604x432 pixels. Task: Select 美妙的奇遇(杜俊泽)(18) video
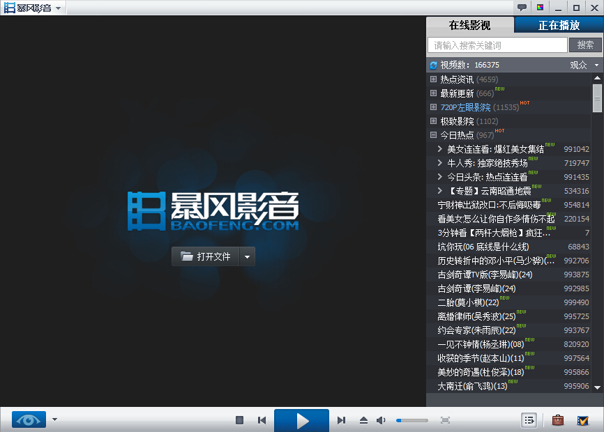(481, 372)
